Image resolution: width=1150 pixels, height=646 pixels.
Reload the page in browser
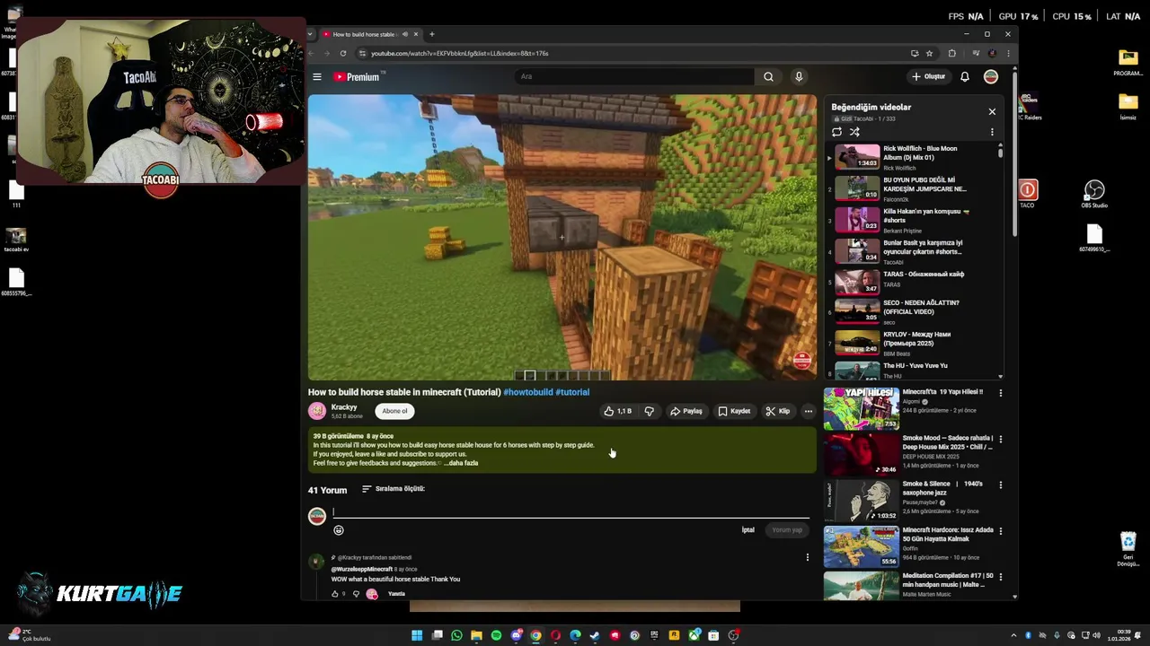click(342, 54)
